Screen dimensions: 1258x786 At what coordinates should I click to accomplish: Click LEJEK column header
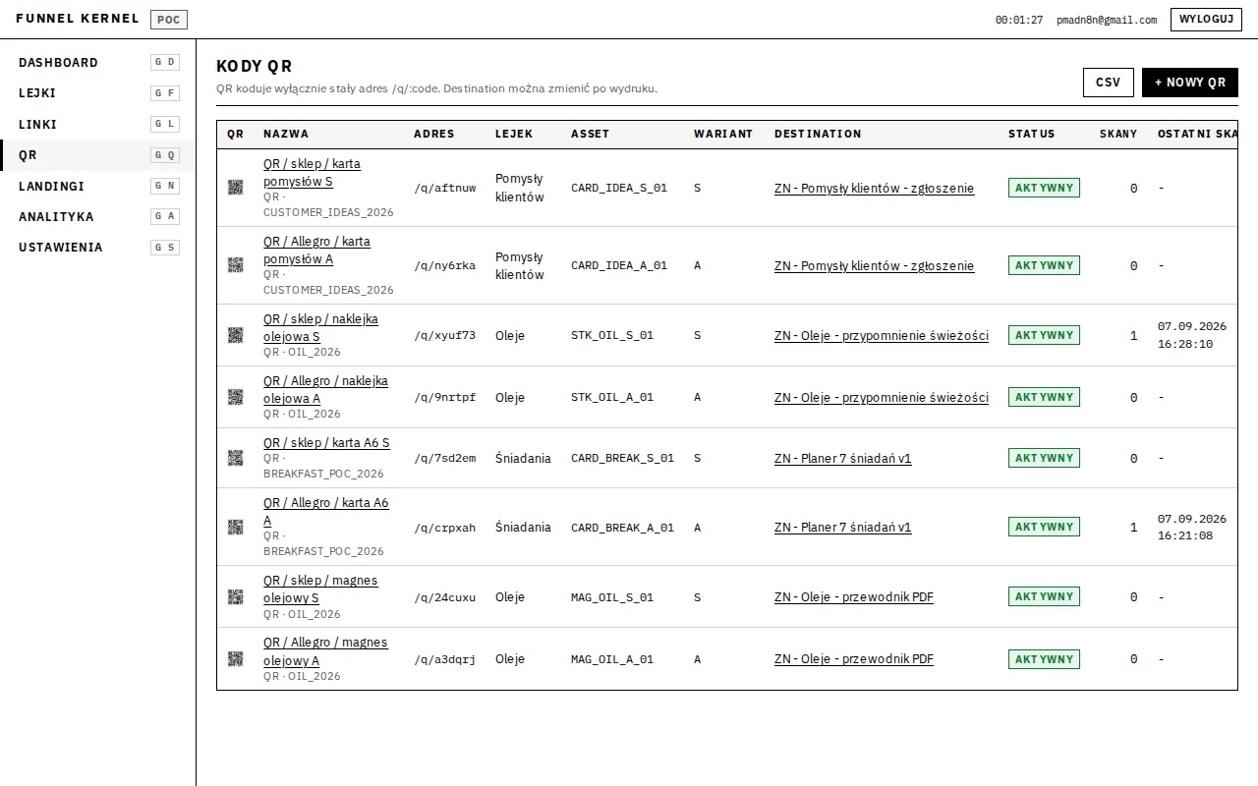click(x=514, y=134)
